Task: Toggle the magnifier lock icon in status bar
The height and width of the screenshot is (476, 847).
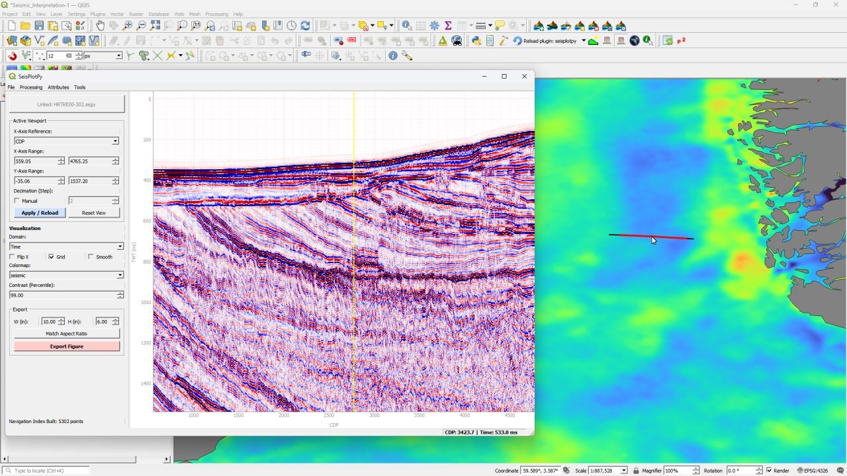Action: click(x=636, y=471)
